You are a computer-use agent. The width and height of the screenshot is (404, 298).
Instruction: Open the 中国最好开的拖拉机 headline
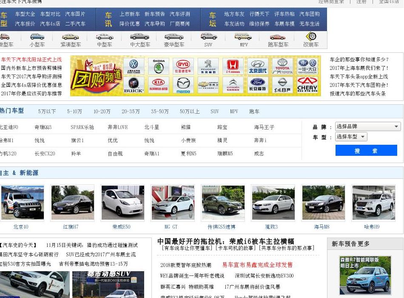pyautogui.click(x=226, y=241)
